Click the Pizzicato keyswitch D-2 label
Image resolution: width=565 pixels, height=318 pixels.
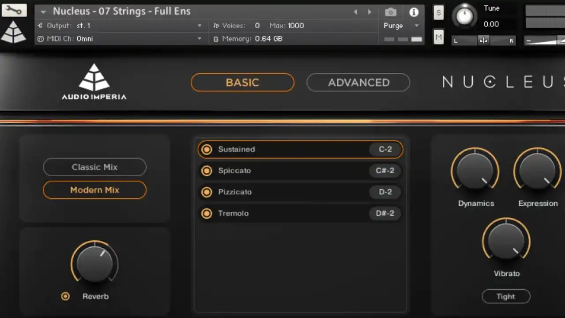(385, 192)
